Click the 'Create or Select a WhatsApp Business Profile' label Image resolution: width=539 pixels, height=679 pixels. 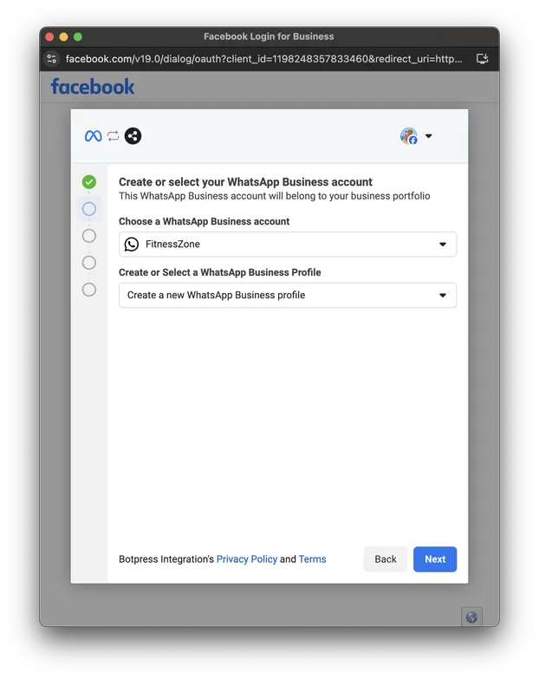(x=220, y=272)
